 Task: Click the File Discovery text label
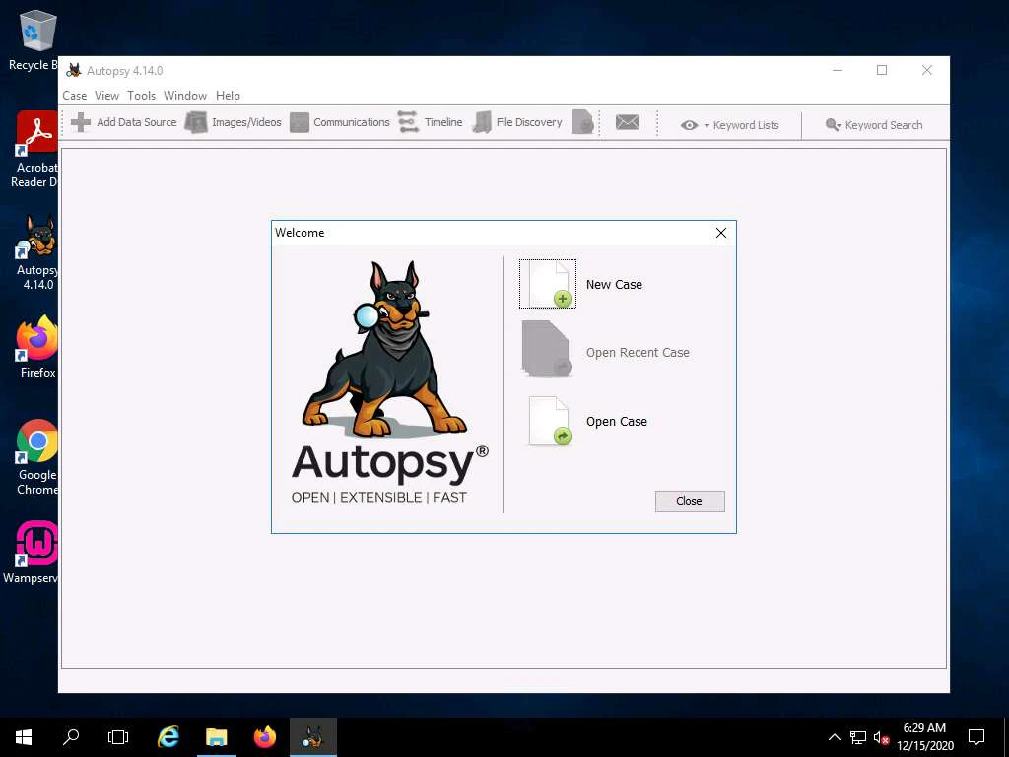(x=529, y=122)
